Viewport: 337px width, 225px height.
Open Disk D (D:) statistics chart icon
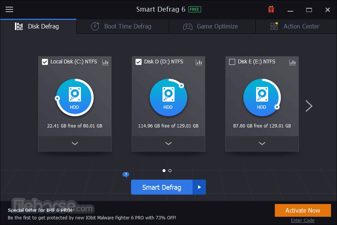click(199, 62)
